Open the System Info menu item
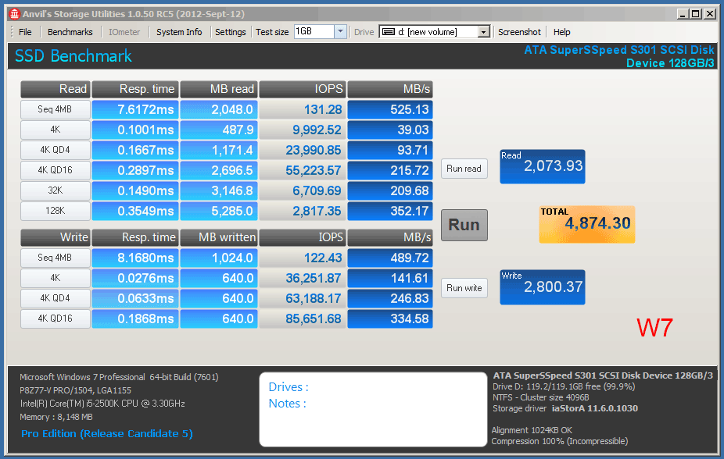 click(179, 32)
